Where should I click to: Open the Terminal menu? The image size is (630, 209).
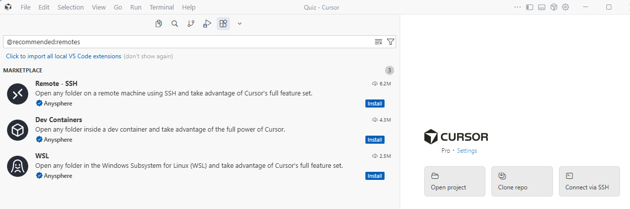tap(162, 8)
